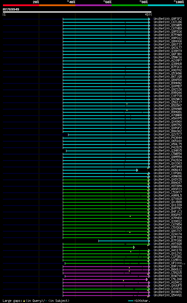Click the UniRef100_Q39812 label
Image resolution: width=187 pixels, height=303 pixels.
point(168,221)
